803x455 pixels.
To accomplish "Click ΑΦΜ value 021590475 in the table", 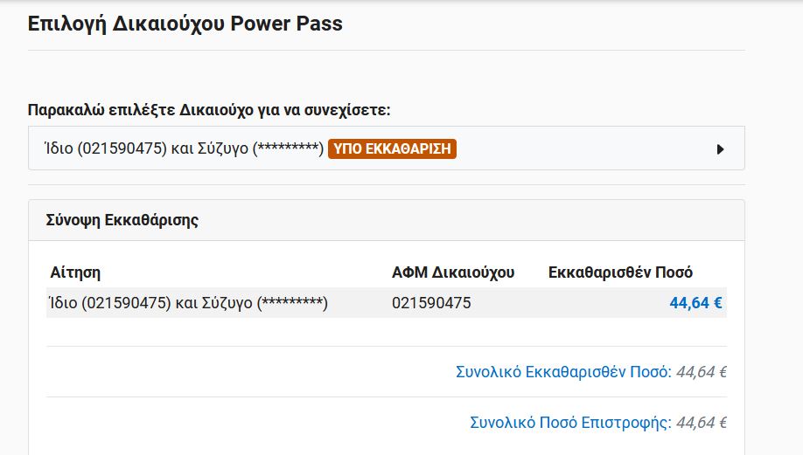I will click(431, 303).
